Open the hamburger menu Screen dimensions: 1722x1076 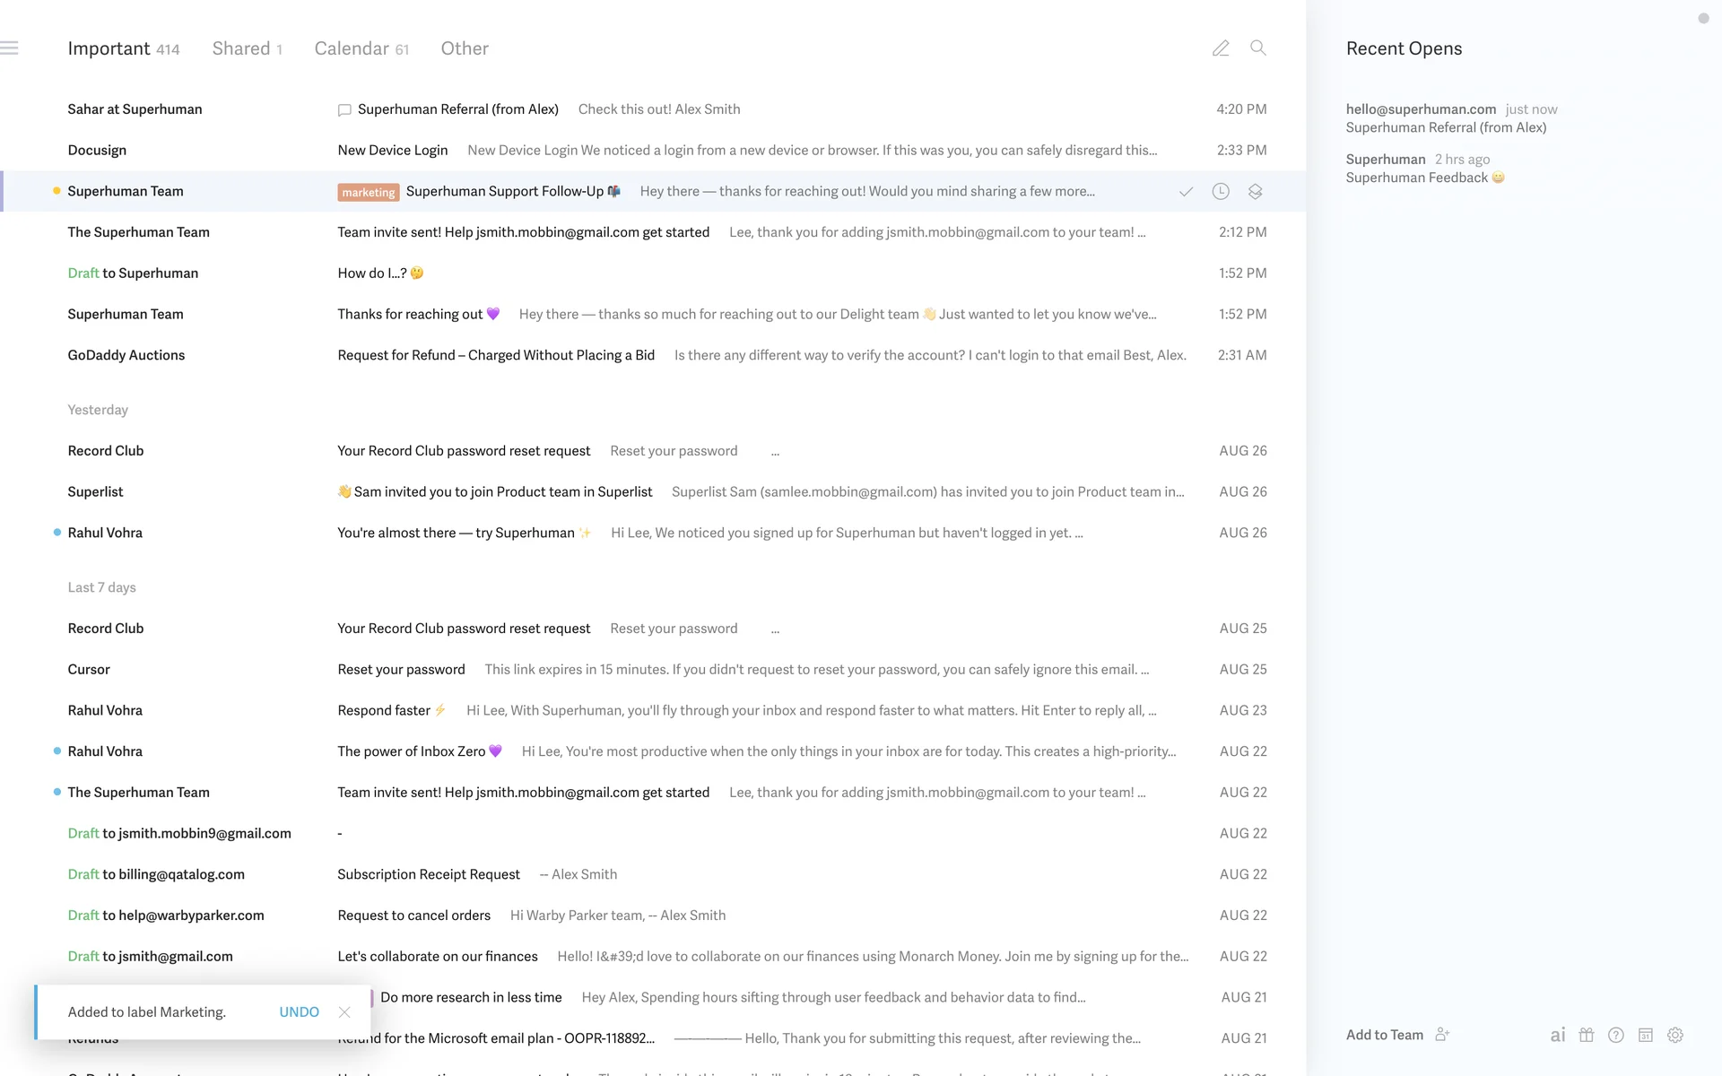pos(10,48)
